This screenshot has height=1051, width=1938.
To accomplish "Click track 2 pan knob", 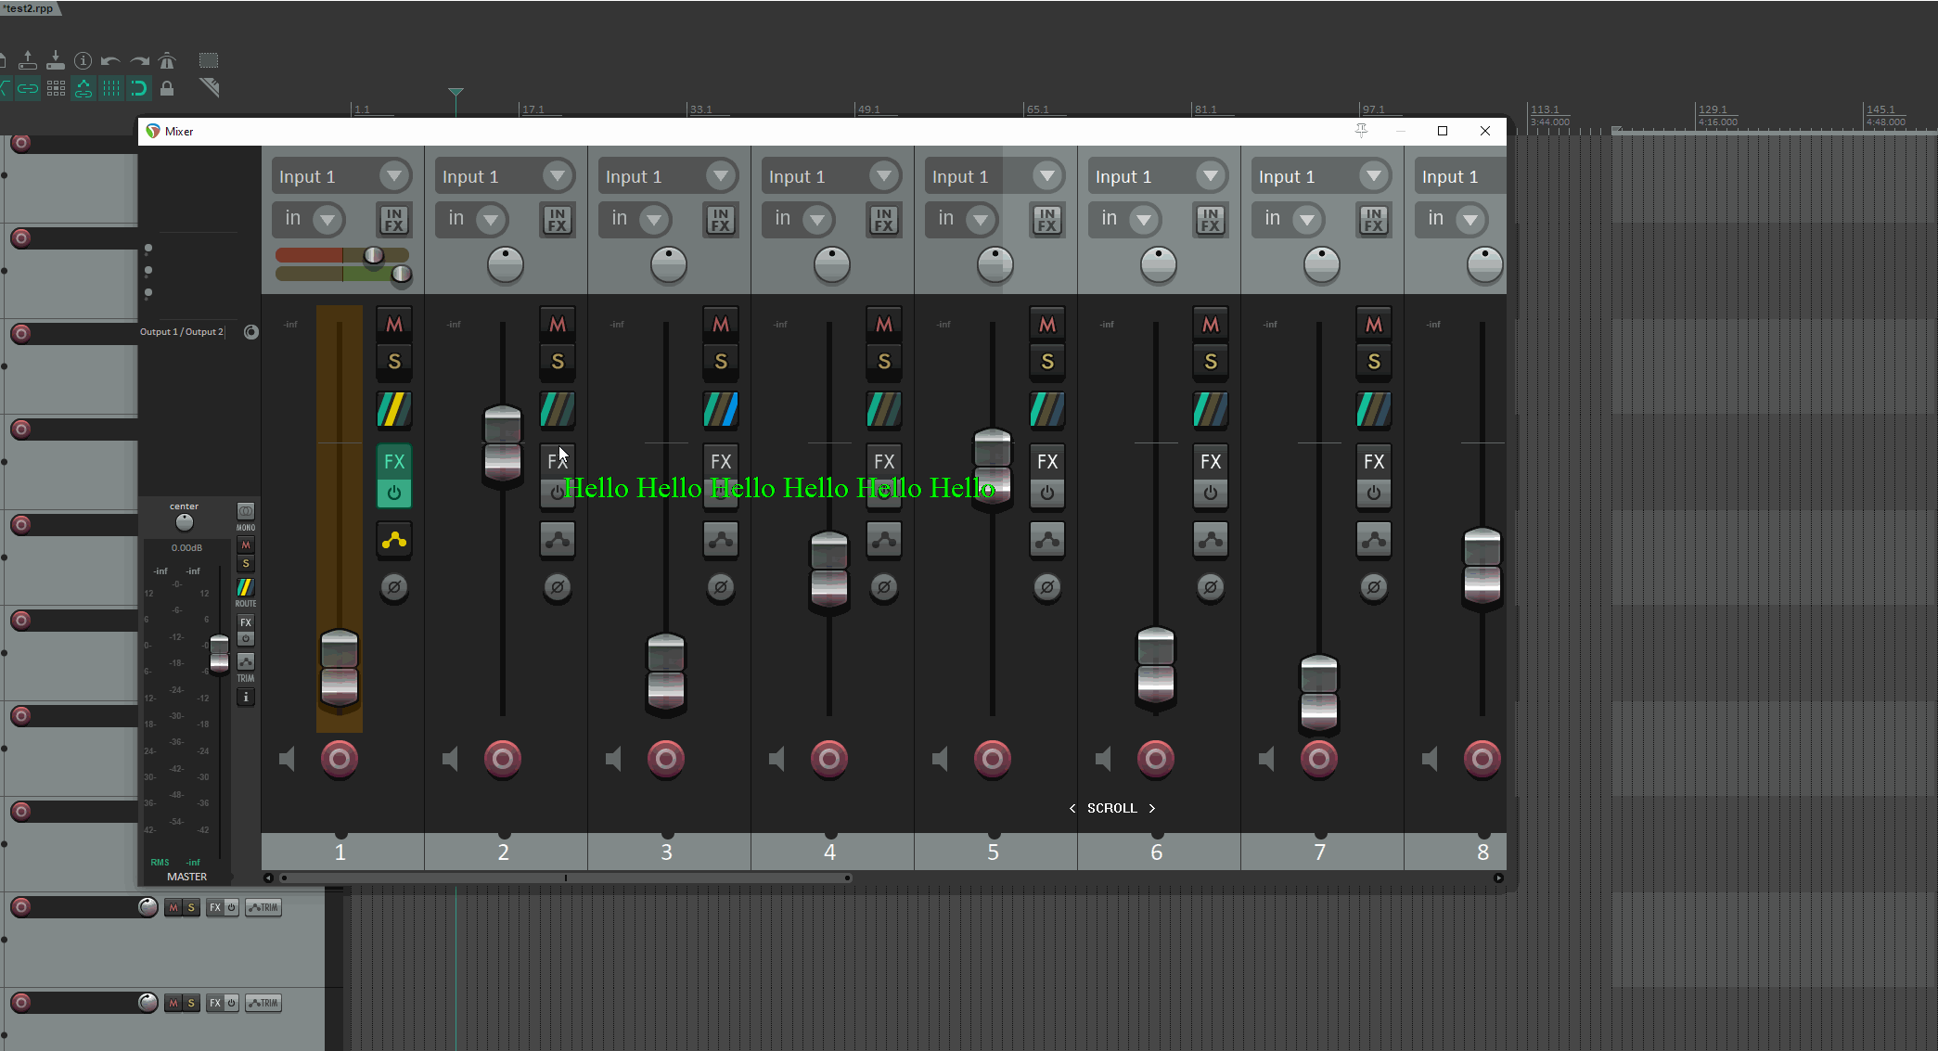I will [x=506, y=264].
